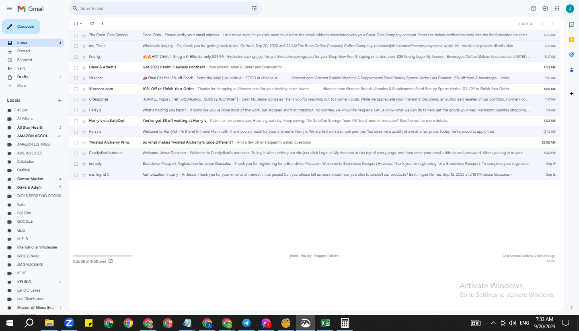Star the Brandwise Passport noreply email
Viewport: 579px width, 331px height.
click(x=84, y=164)
